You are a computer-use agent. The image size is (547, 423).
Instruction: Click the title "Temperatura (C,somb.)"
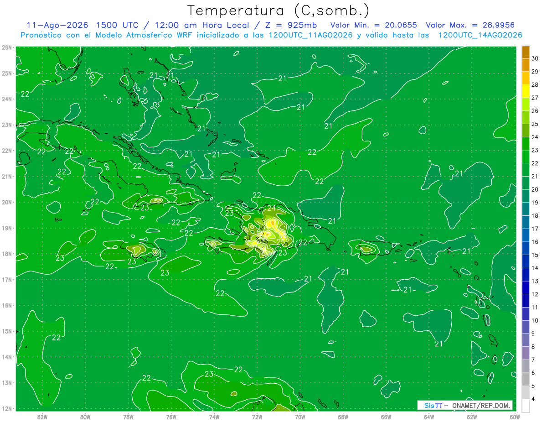(x=279, y=10)
